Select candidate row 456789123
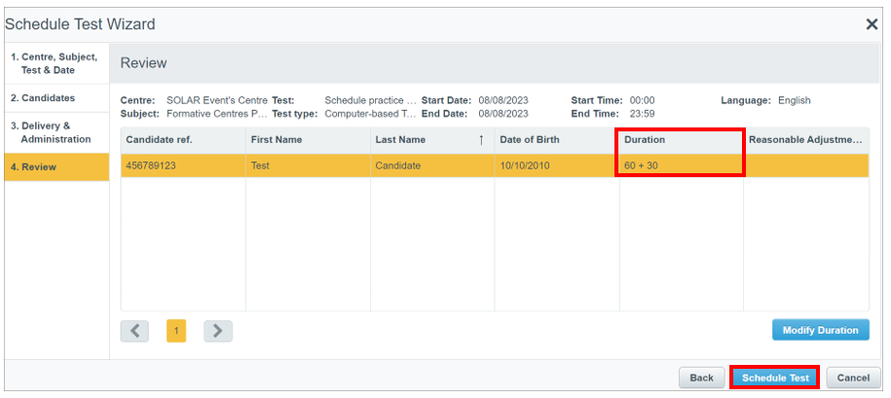The width and height of the screenshot is (891, 398). point(182,165)
